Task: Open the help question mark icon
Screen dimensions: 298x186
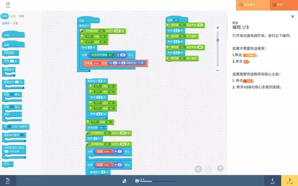Action: 220,168
